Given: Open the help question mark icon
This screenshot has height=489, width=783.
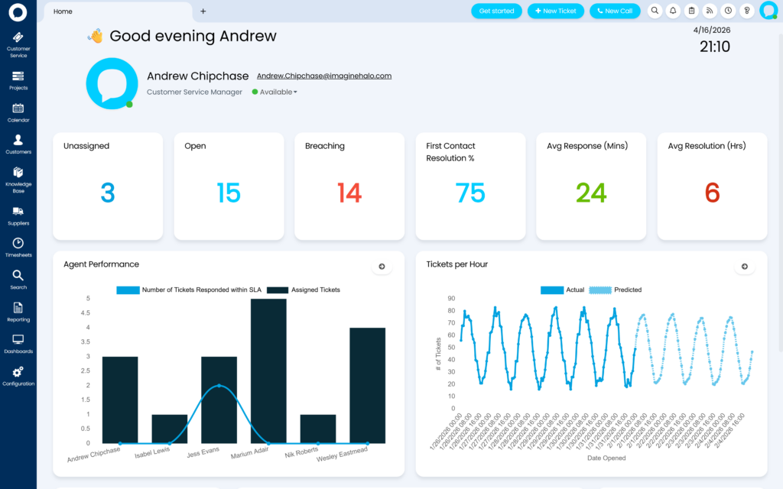Looking at the screenshot, I should 747,11.
